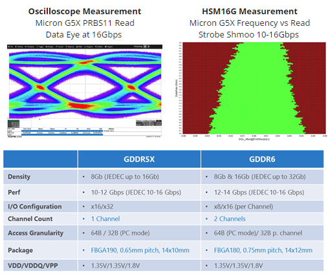
Task: Click the GDDR6 column header
Action: [x=262, y=159]
